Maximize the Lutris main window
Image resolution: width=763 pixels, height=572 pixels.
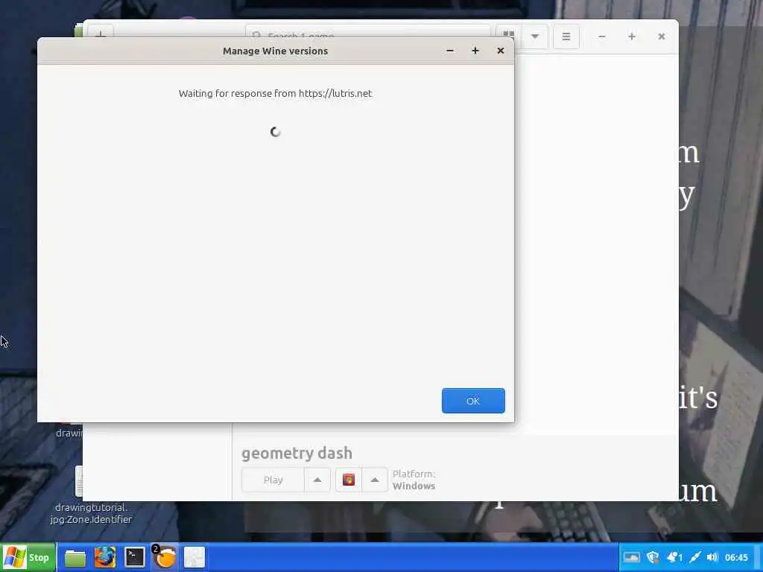(632, 36)
